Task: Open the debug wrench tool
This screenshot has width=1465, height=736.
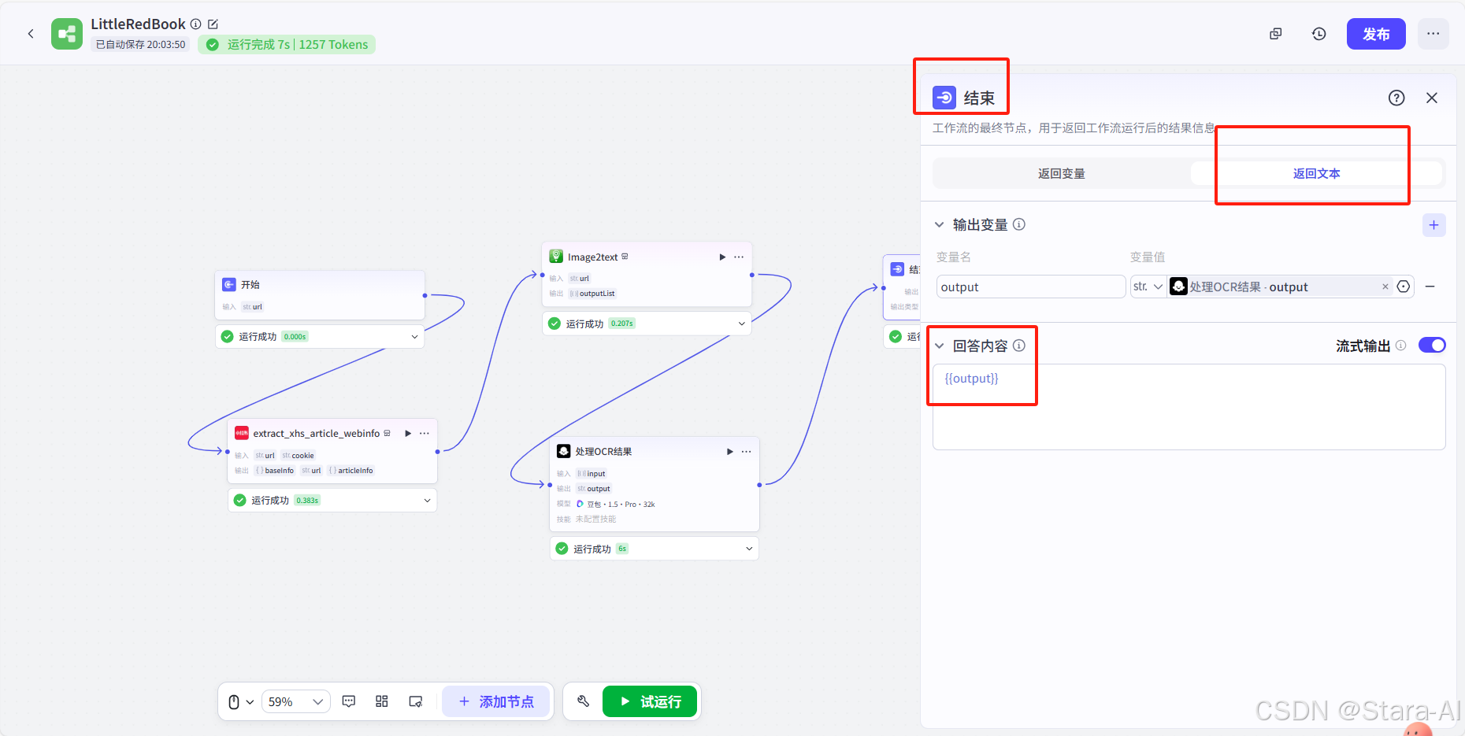Action: tap(583, 701)
